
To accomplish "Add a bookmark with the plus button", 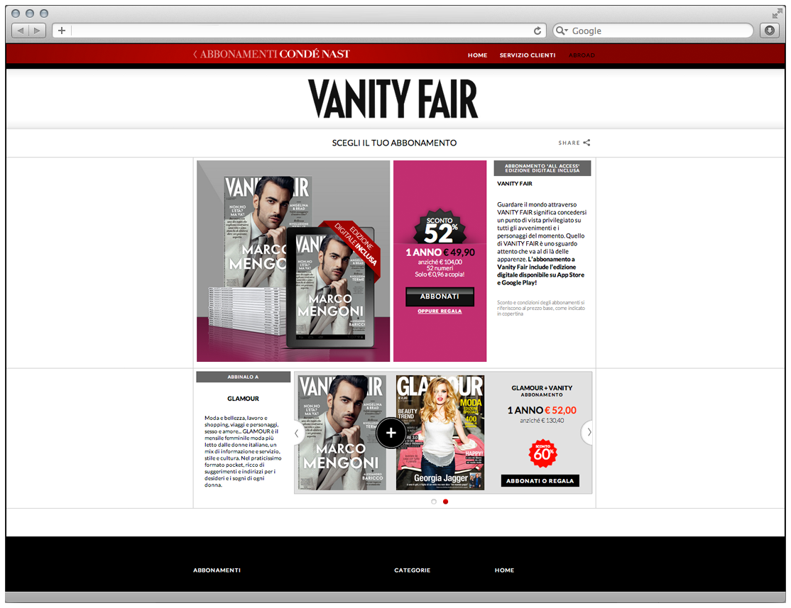I will (62, 31).
